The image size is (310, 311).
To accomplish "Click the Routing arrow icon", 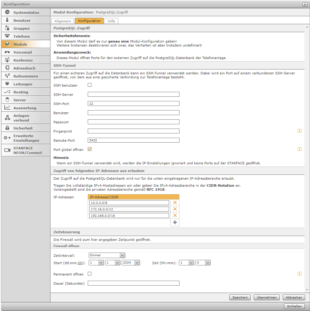I will (7, 92).
